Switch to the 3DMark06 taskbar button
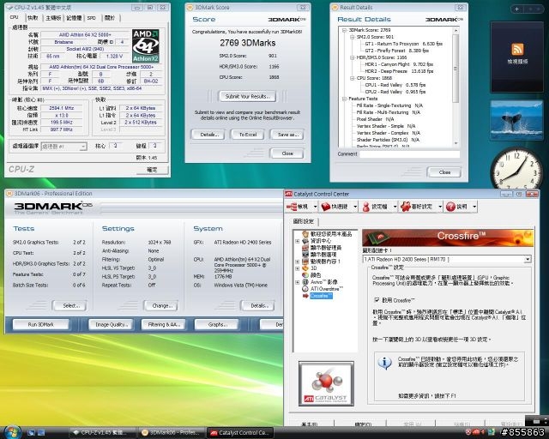The image size is (549, 439). [x=171, y=433]
